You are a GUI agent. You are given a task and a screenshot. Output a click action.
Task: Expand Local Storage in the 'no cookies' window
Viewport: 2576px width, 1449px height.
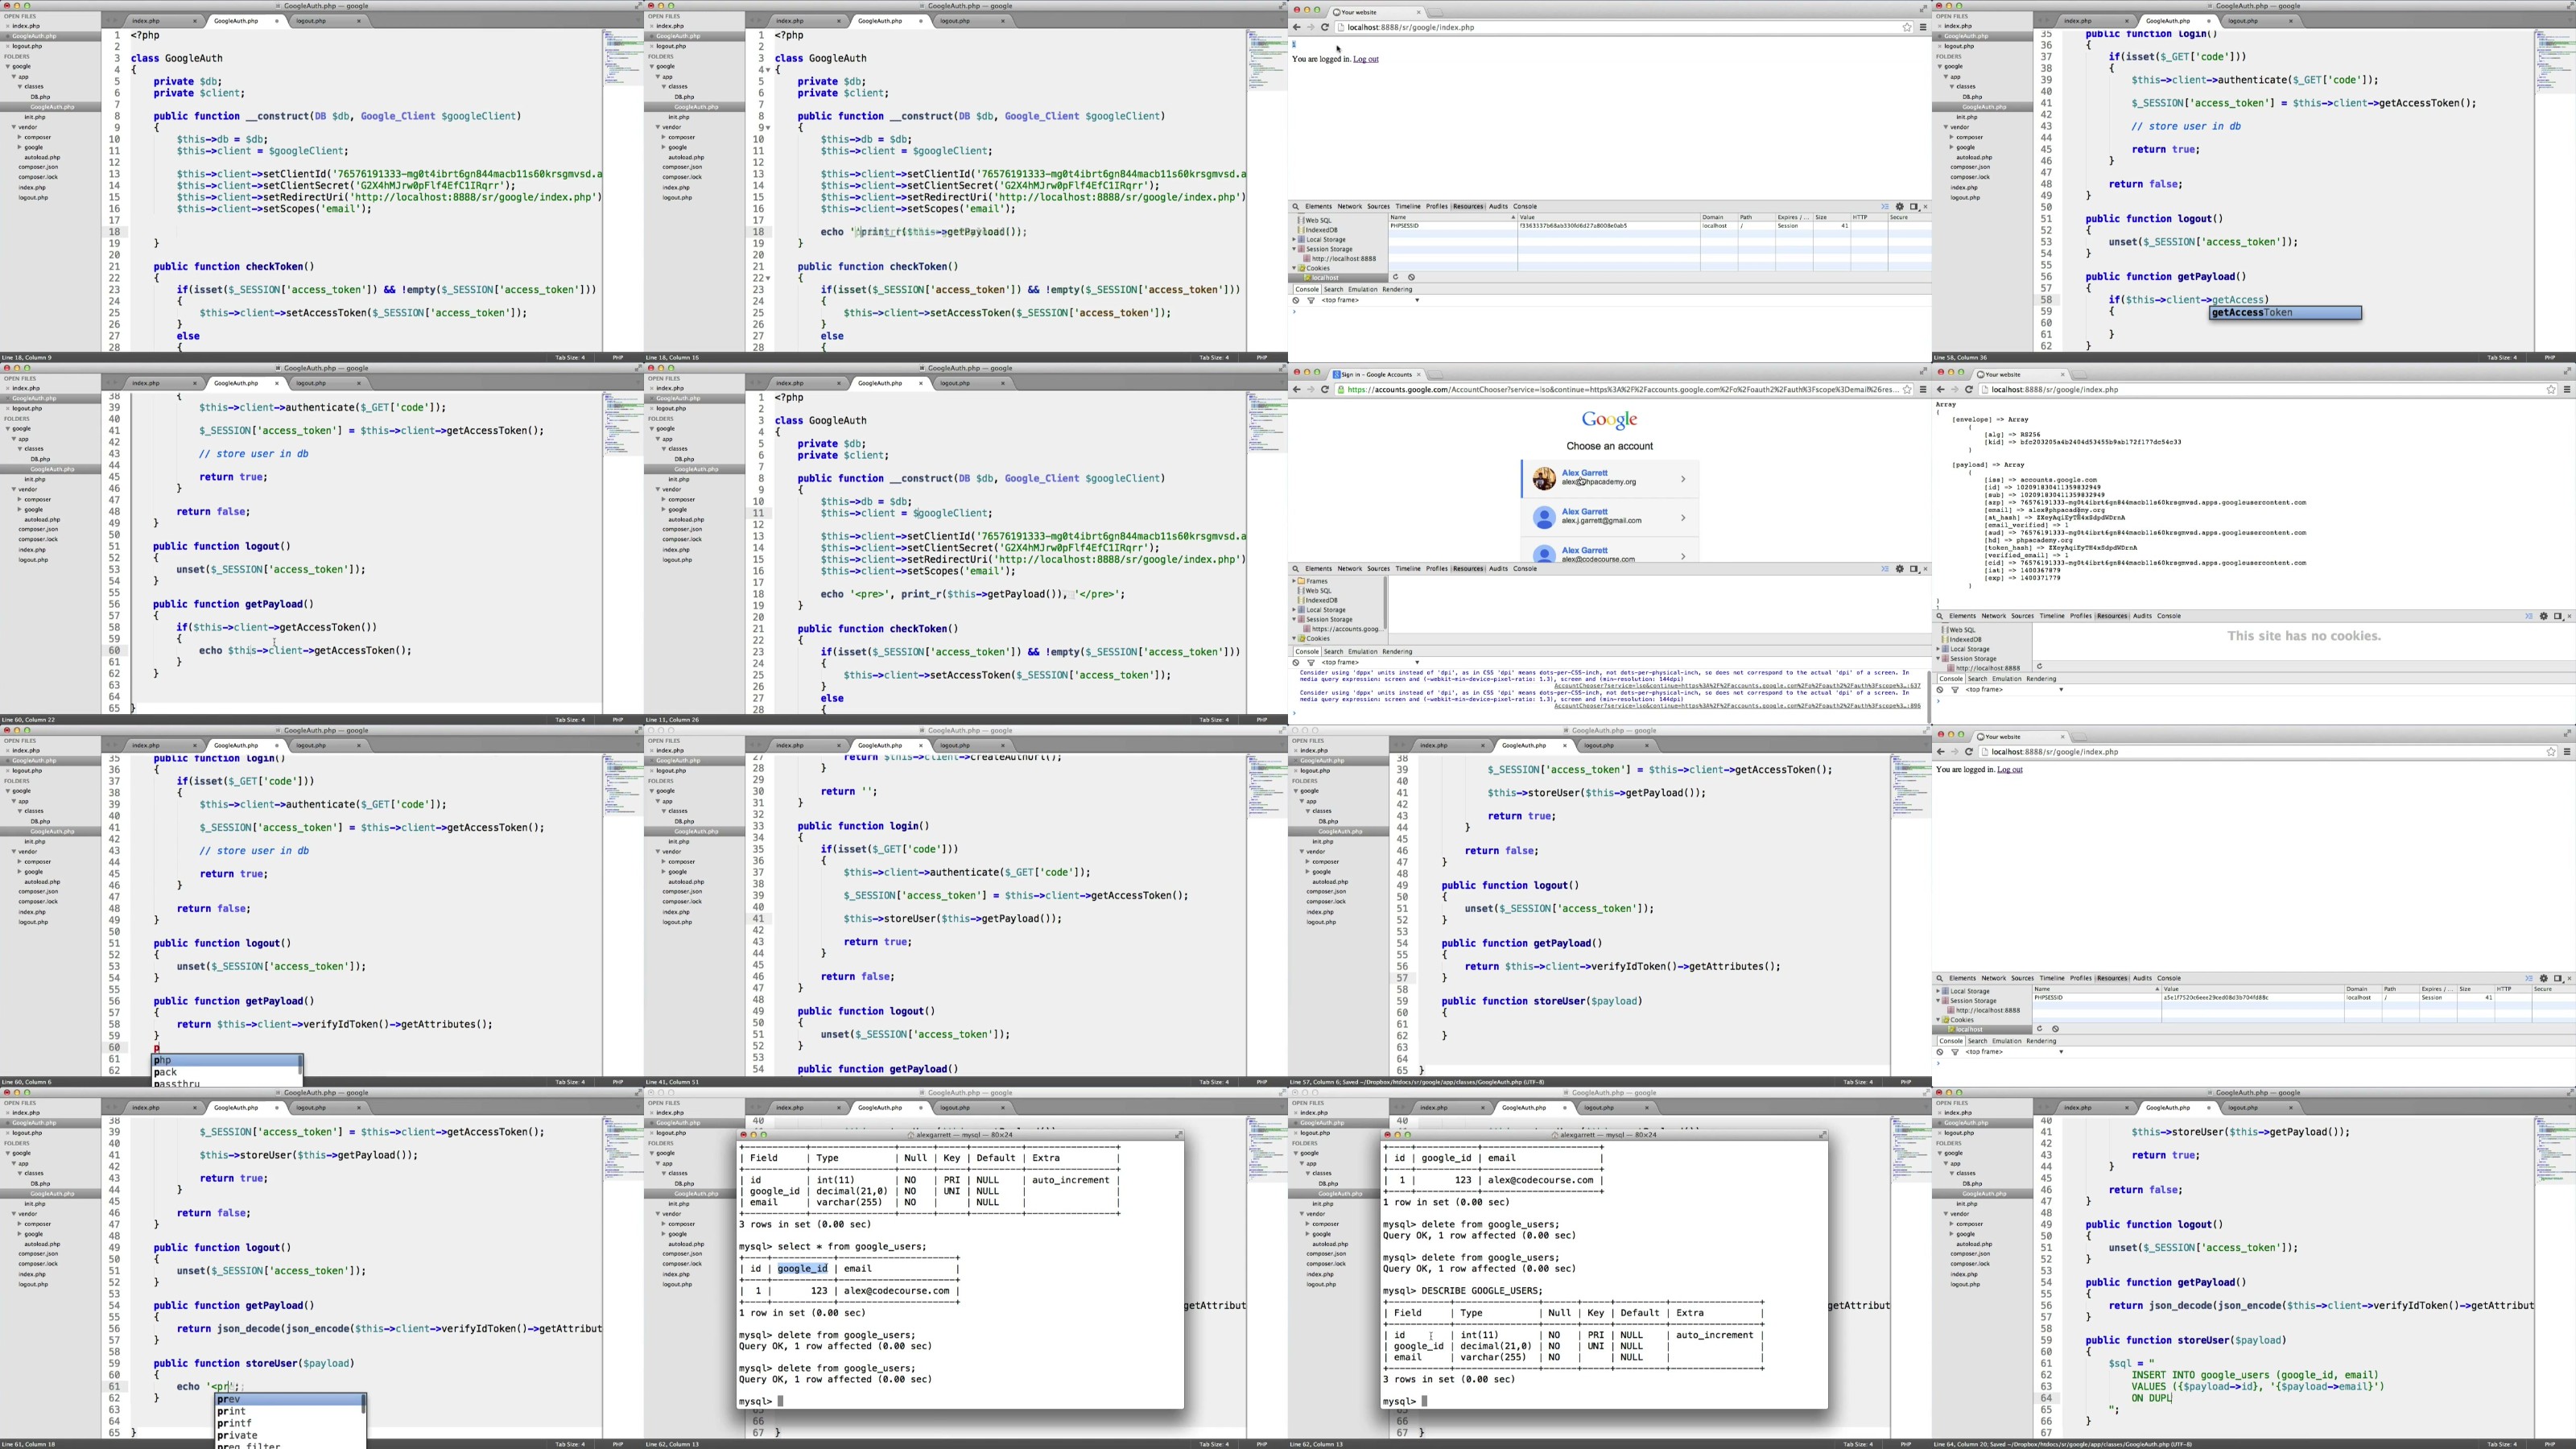click(1938, 649)
